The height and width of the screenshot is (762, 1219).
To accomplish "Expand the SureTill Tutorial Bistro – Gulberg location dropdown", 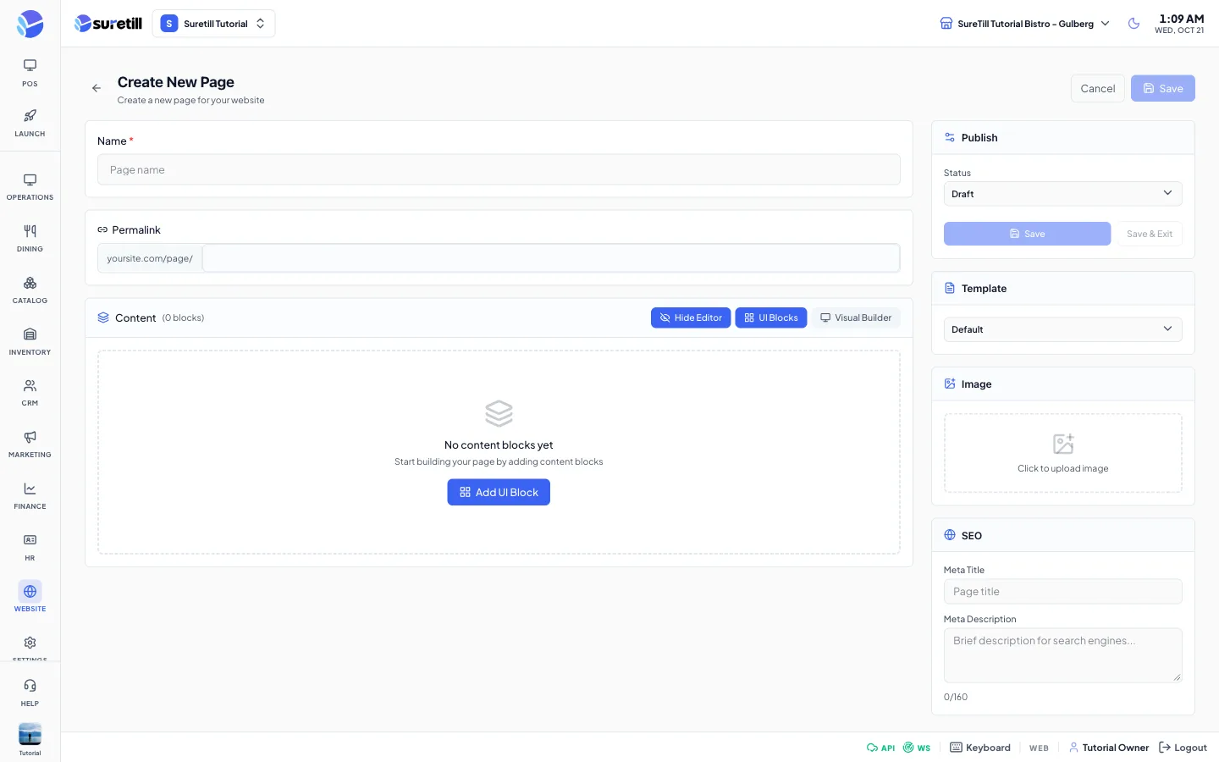I will [x=1024, y=24].
